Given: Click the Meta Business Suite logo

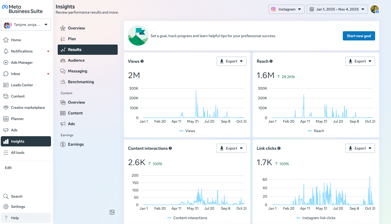Looking at the screenshot, I should [22, 9].
